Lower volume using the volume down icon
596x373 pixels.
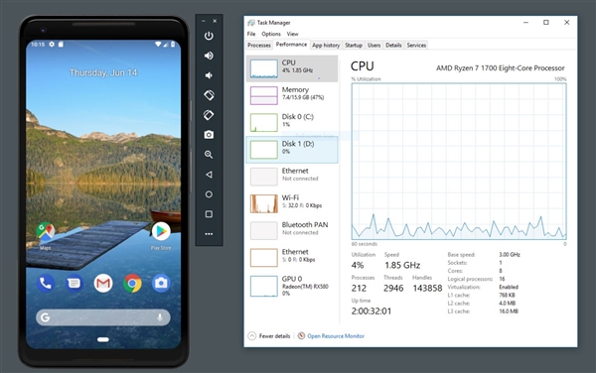[209, 75]
